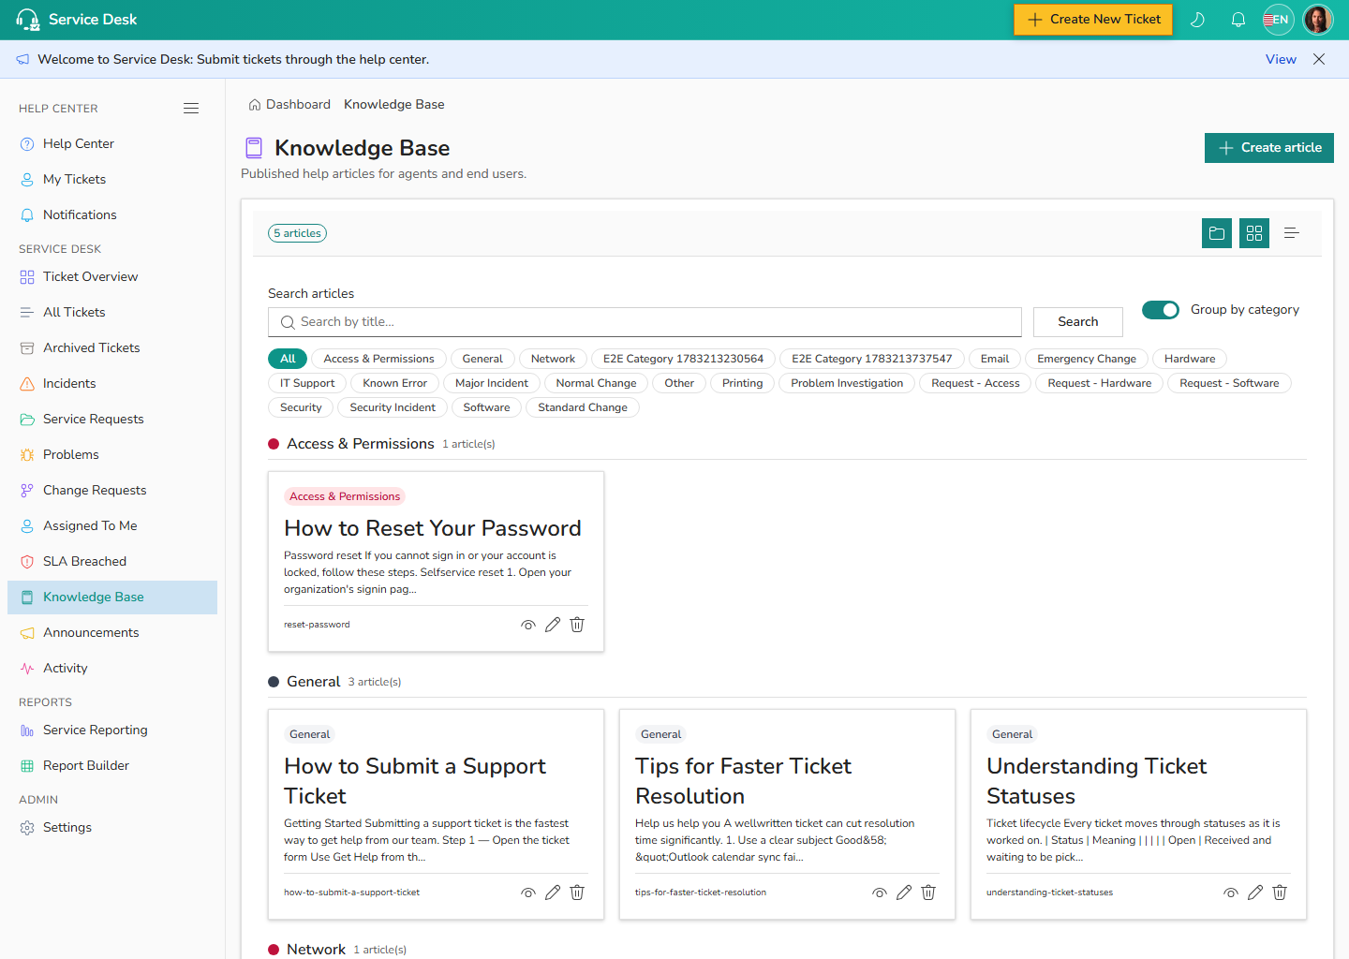Open notifications bell in header
The width and height of the screenshot is (1349, 959).
click(x=1238, y=20)
